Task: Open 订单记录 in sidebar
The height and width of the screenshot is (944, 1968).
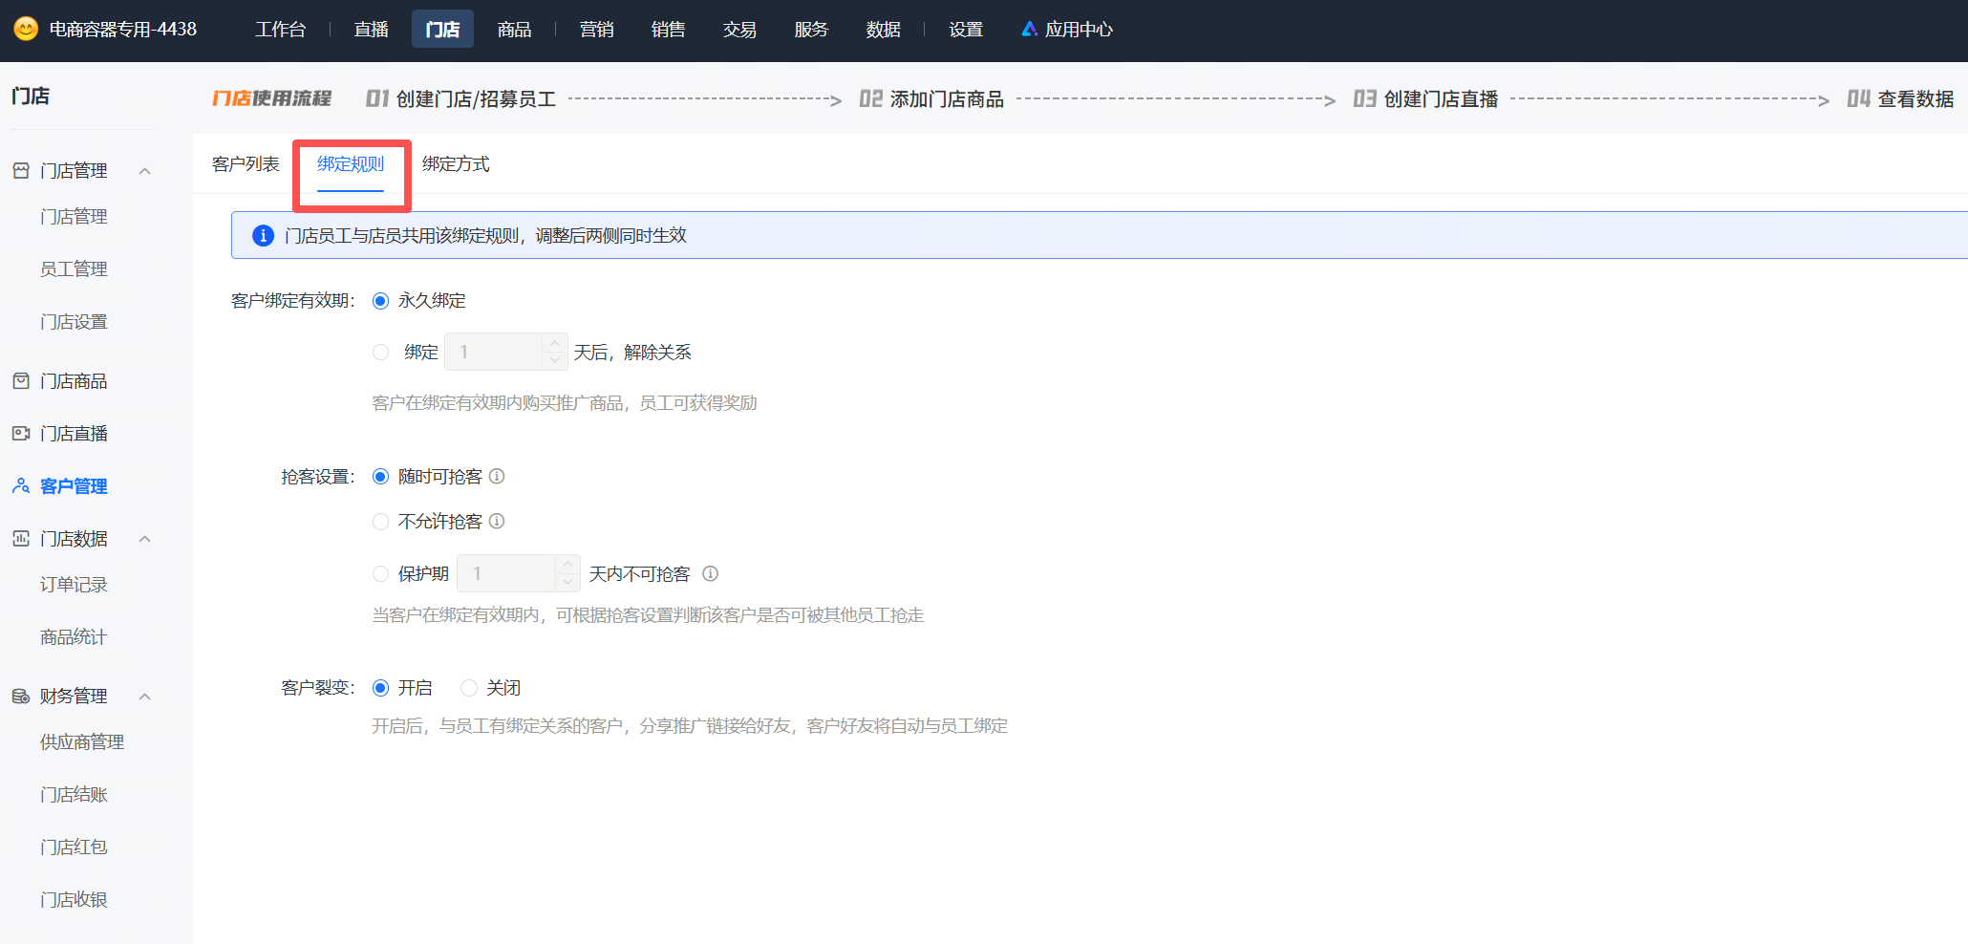Action: point(74,585)
